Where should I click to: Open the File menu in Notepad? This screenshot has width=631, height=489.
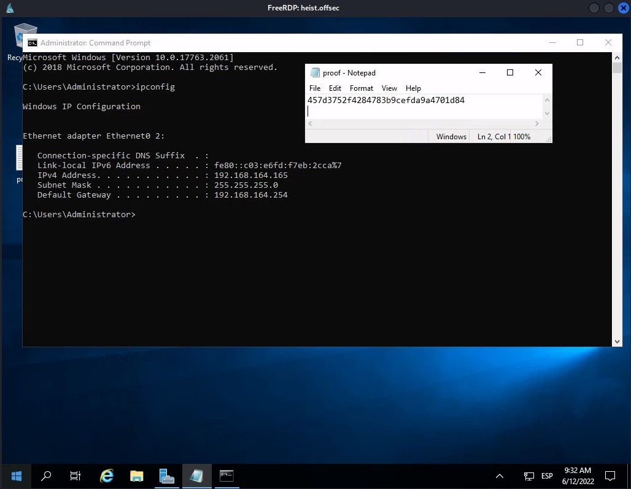[315, 88]
